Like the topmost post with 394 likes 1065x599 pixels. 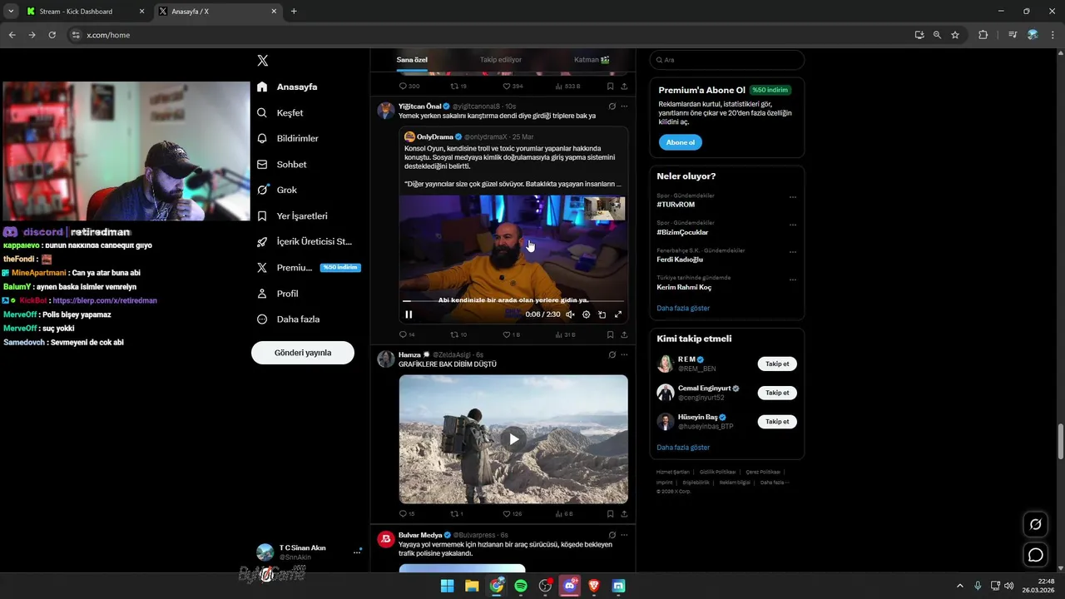(513, 86)
